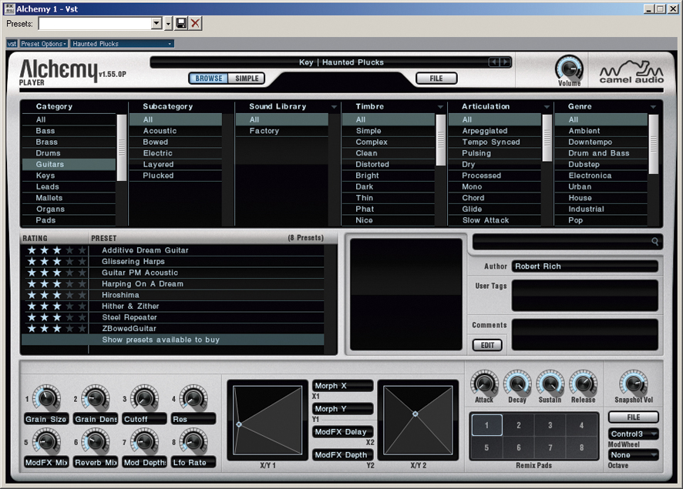Click the previous preset arrow in the title display

point(493,62)
